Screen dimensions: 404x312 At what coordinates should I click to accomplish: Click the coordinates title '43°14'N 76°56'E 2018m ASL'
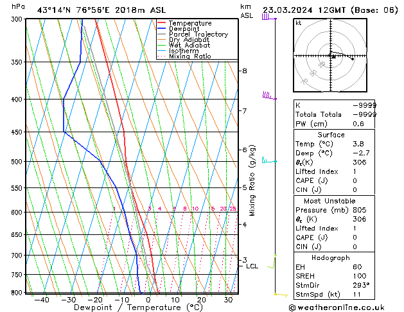(101, 10)
